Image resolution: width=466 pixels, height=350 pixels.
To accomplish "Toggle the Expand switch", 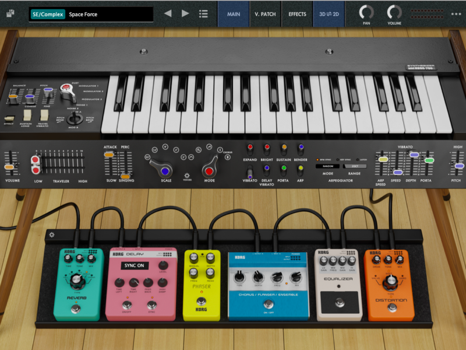I will pyautogui.click(x=250, y=149).
